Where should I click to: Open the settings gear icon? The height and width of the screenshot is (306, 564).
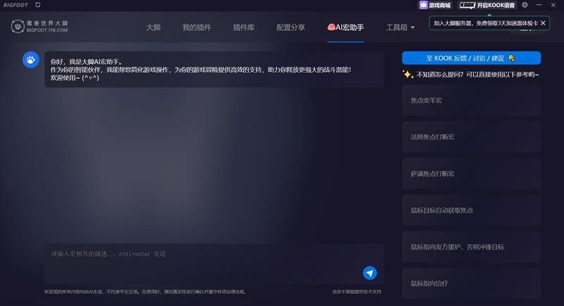point(525,5)
